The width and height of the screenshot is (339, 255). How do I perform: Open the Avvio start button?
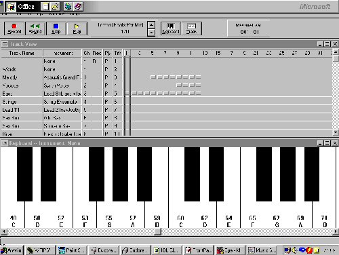coord(12,250)
